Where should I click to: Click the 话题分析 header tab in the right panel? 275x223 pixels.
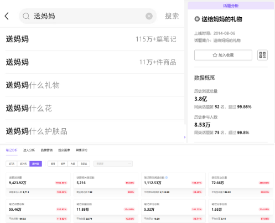(231, 6)
